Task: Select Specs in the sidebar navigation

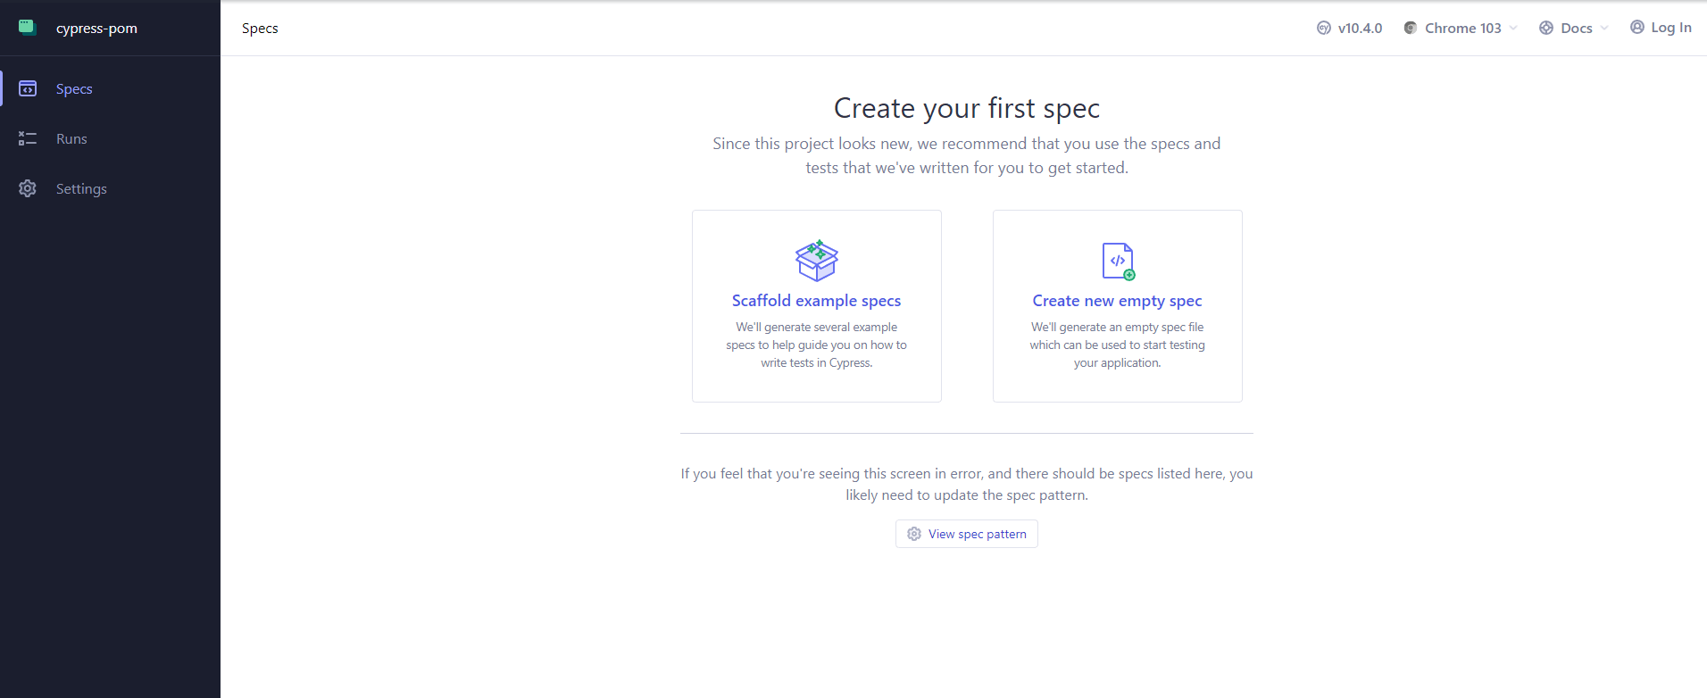Action: [x=74, y=88]
